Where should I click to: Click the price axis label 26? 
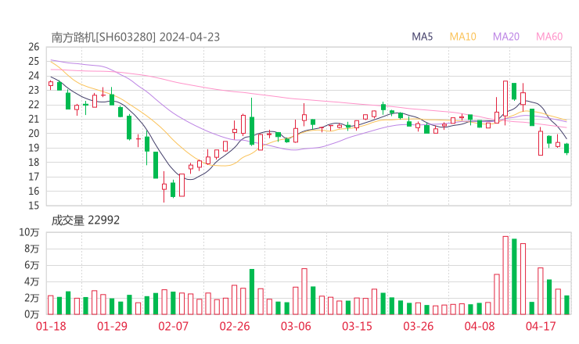pos(34,47)
